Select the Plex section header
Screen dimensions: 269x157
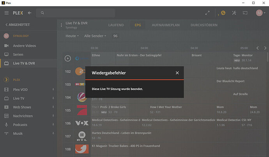[16, 80]
